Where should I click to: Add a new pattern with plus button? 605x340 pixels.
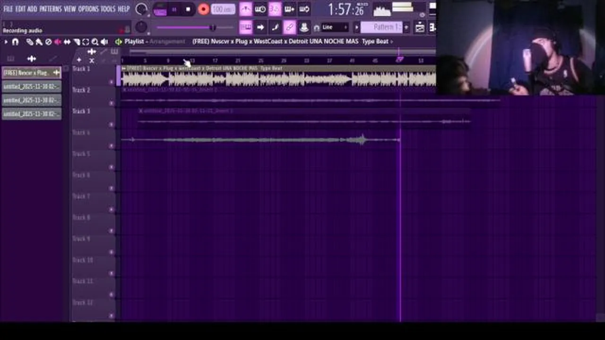(406, 27)
